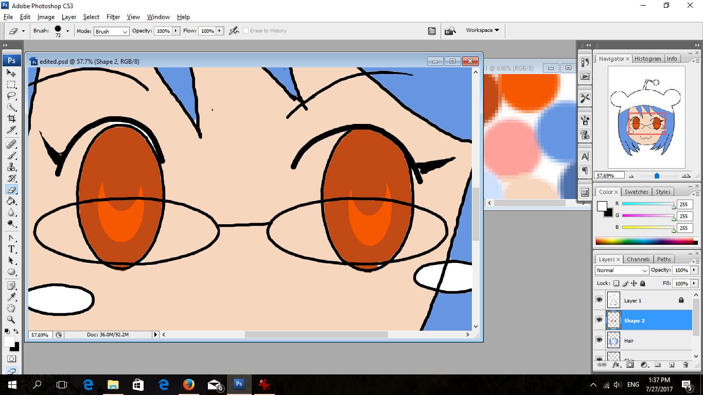Open the layer blend mode dropdown
Image resolution: width=703 pixels, height=395 pixels.
(622, 271)
